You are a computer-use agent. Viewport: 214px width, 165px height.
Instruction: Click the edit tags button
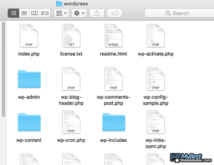pyautogui.click(x=115, y=13)
